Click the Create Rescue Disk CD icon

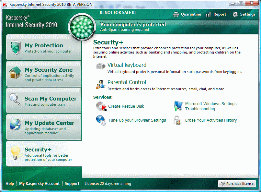click(x=101, y=106)
